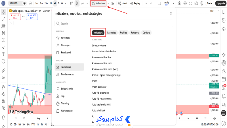Toggle magnet mode for drawings

tap(3, 87)
